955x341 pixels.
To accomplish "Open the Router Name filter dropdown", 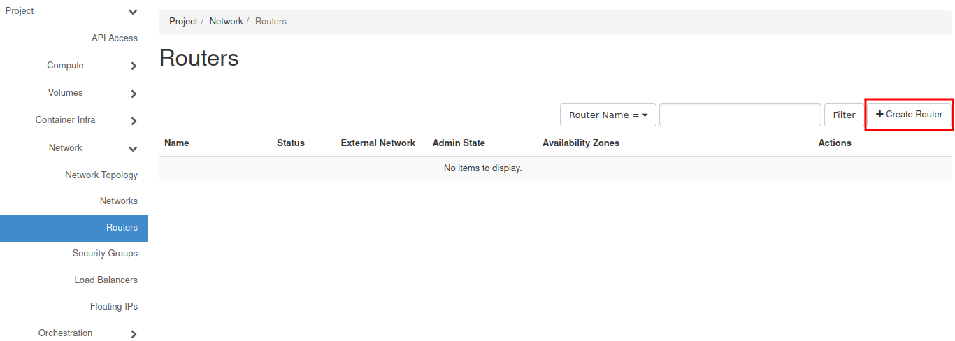I will [x=608, y=115].
